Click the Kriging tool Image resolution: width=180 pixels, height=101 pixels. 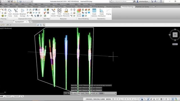coord(109,12)
